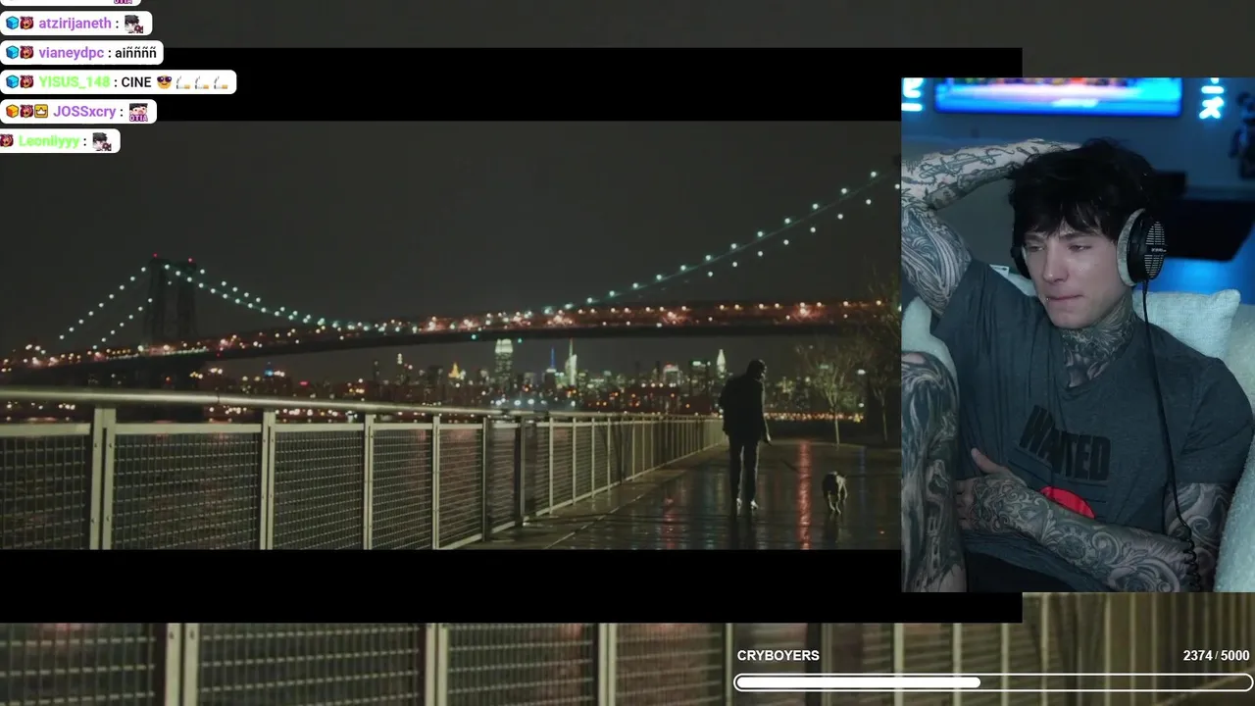Click the CRYBOYERS goal progress bar
Viewport: 1255px width, 706px height.
(993, 682)
